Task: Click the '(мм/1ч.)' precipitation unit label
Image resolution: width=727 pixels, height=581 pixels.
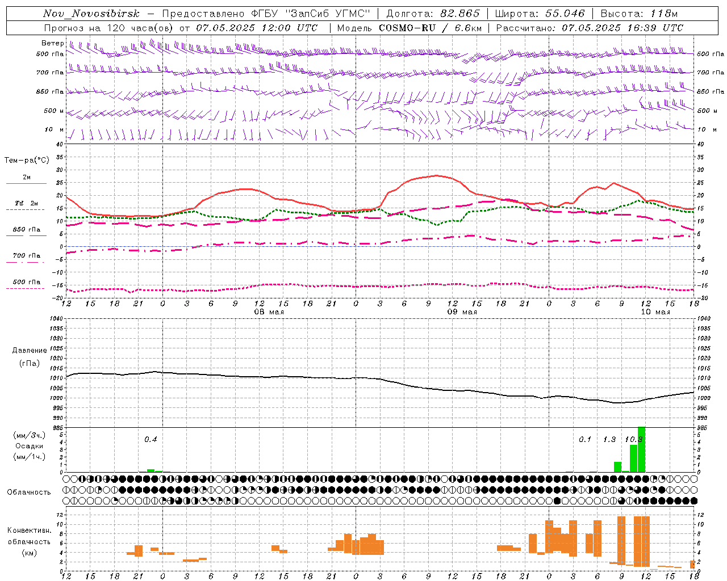Action: click(29, 456)
